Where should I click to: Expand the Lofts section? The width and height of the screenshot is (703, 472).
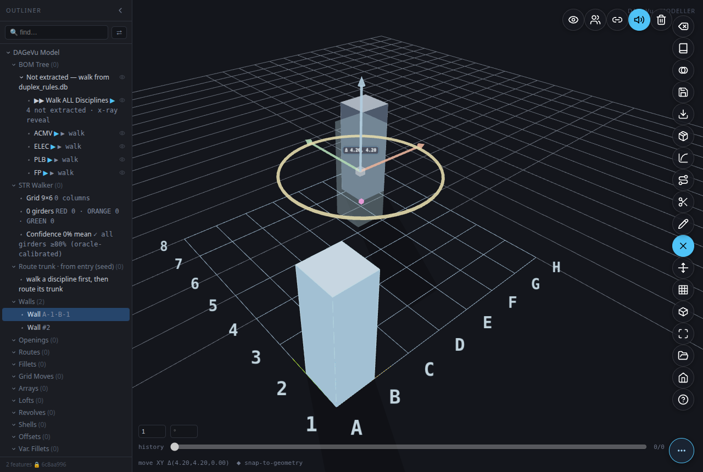(x=14, y=401)
